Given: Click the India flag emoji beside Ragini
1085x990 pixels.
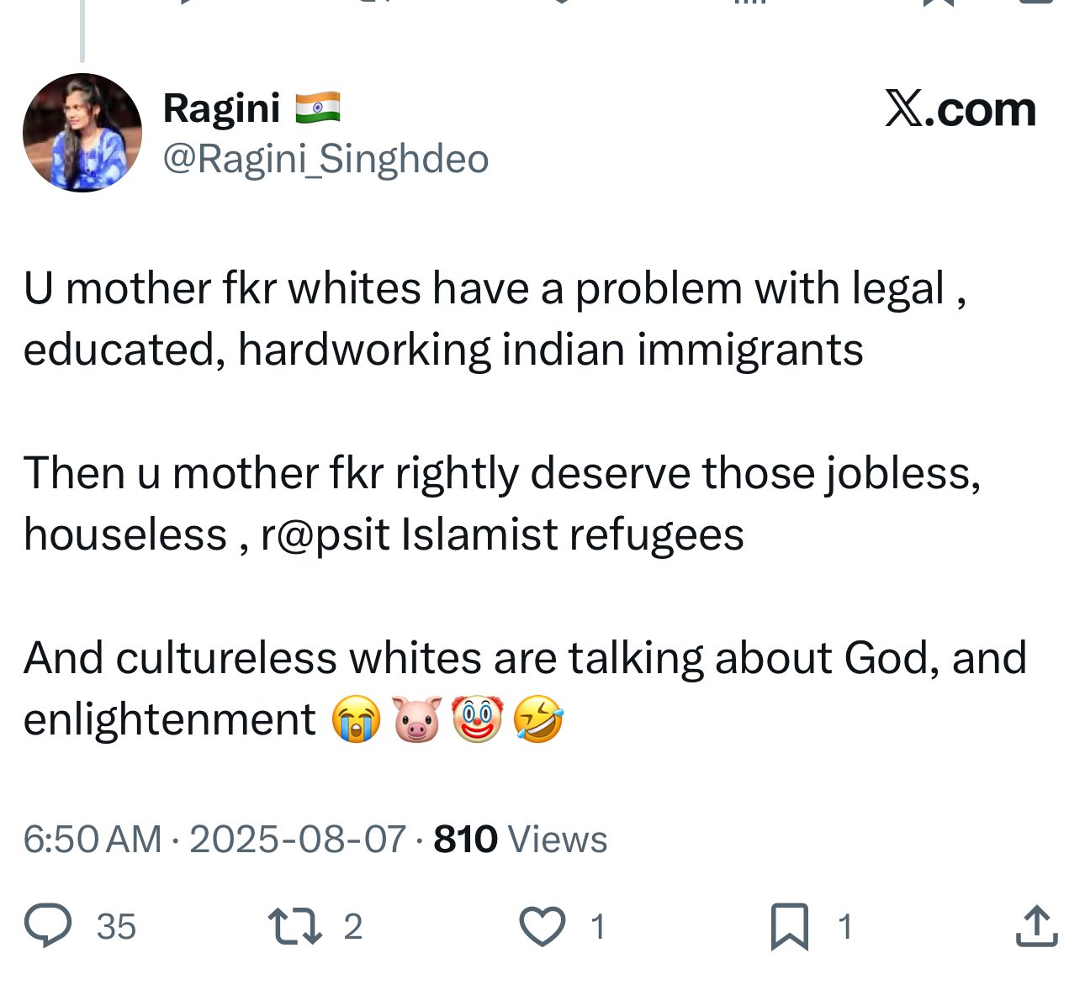Looking at the screenshot, I should click(x=317, y=108).
